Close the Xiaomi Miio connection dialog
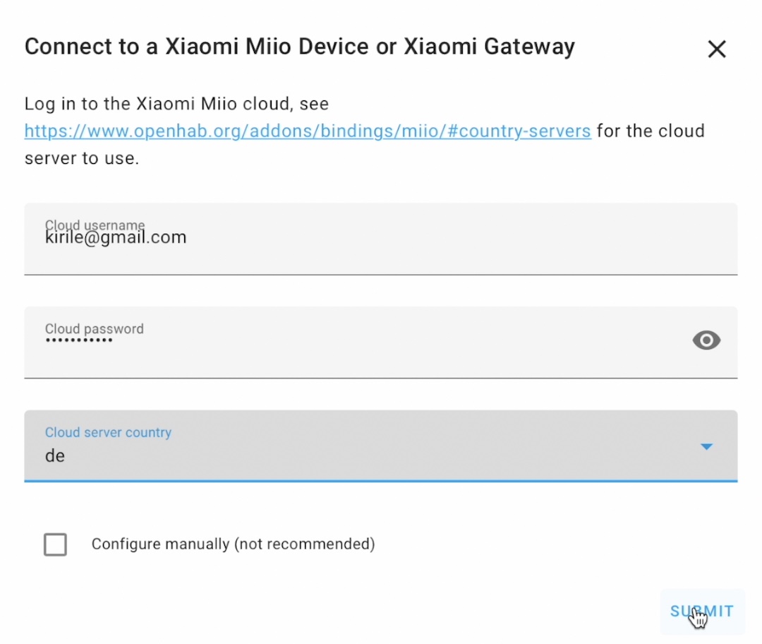Screen dimensions: 762x644 pyautogui.click(x=716, y=49)
